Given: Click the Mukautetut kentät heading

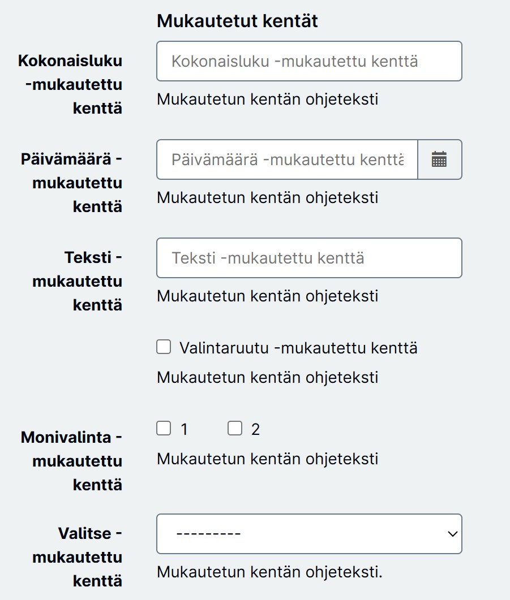Looking at the screenshot, I should coord(237,21).
